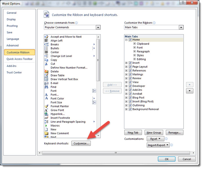Click the Cancel button
Screen dimensions: 203x169
pos(187,159)
